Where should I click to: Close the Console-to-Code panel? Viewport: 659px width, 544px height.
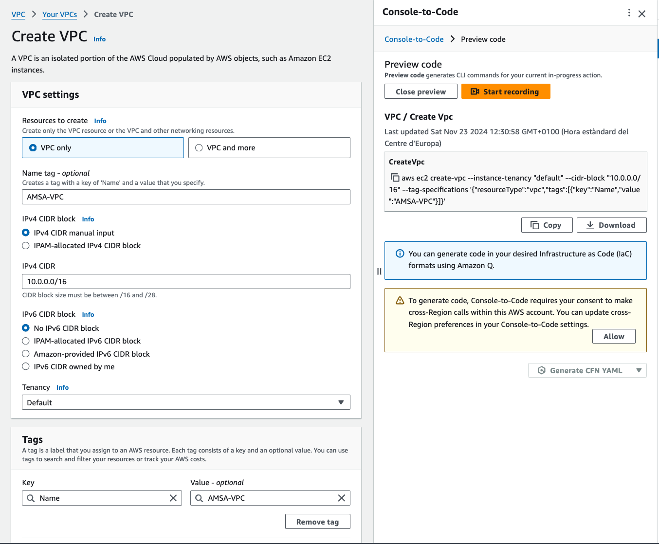coord(642,14)
